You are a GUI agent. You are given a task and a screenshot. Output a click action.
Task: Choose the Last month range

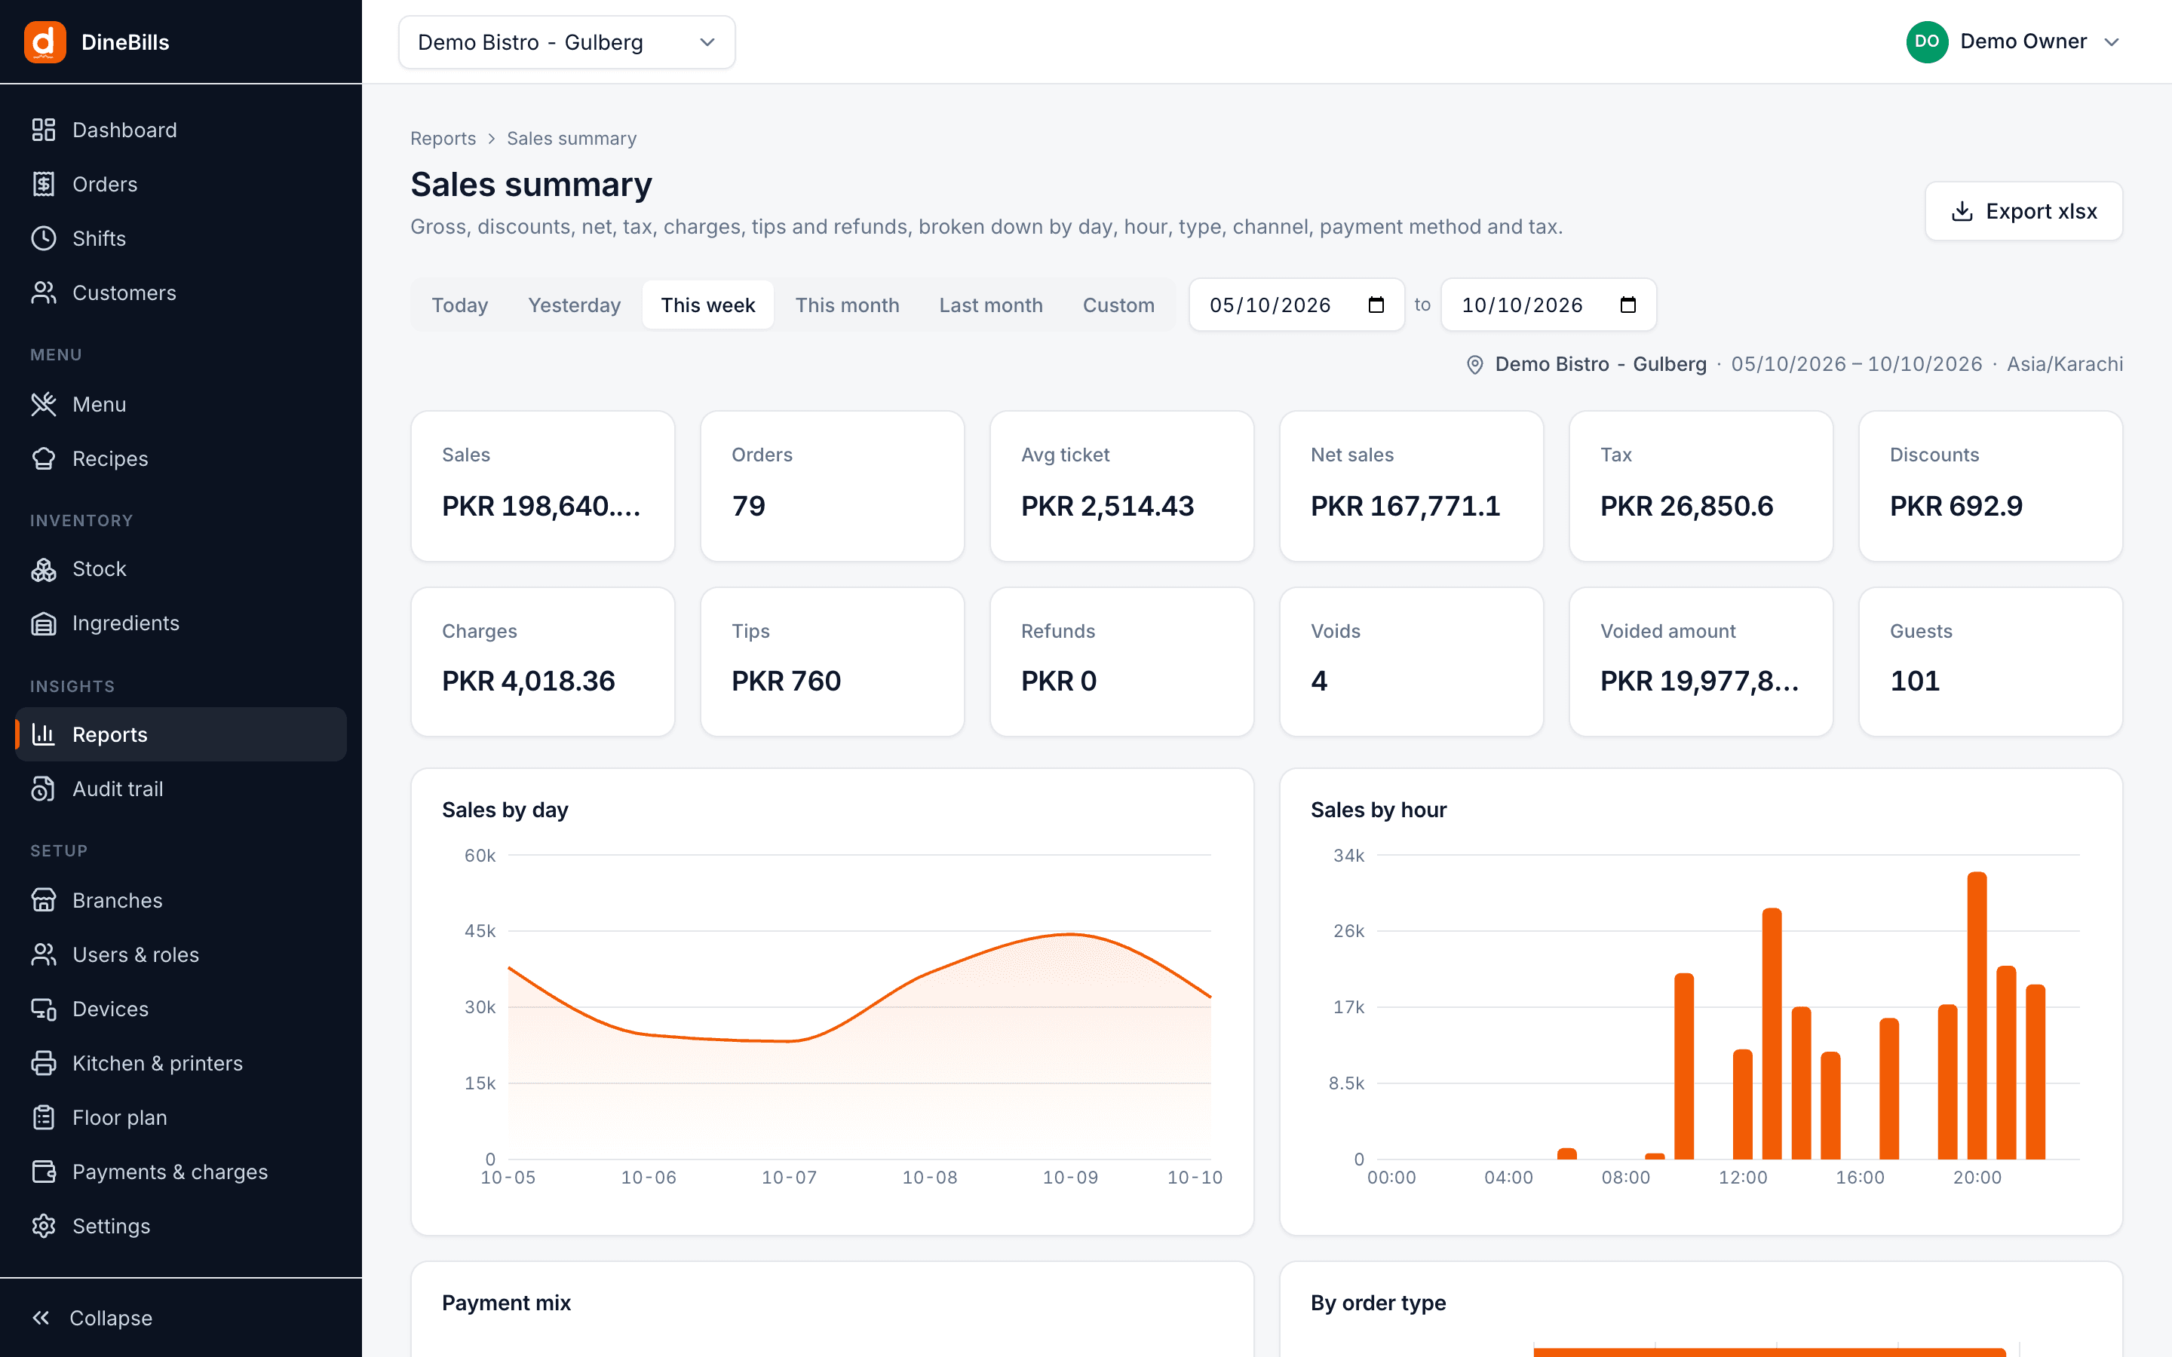[991, 305]
